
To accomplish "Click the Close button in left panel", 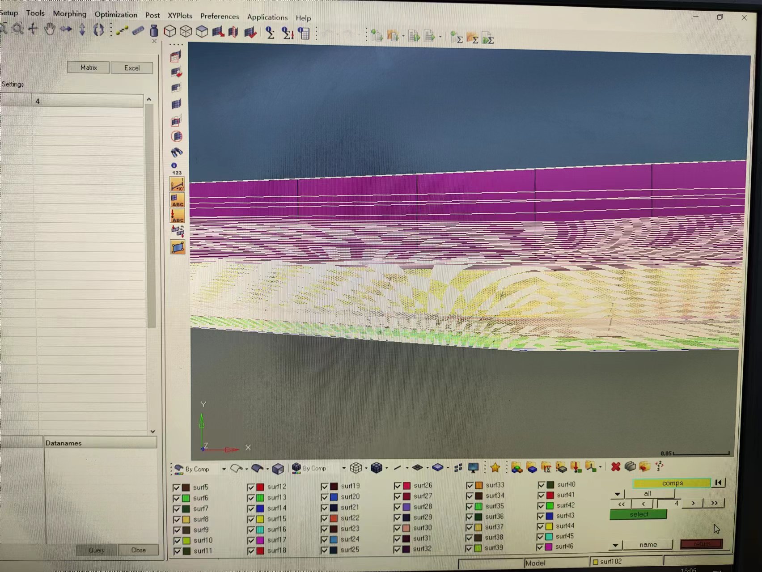I will [138, 551].
